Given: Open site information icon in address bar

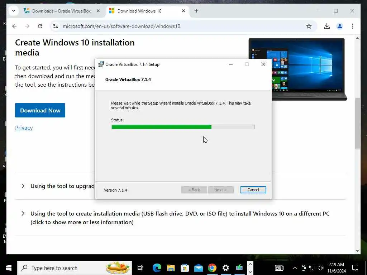Looking at the screenshot, I should coord(56,26).
